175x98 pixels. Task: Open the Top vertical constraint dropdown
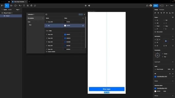point(164,57)
